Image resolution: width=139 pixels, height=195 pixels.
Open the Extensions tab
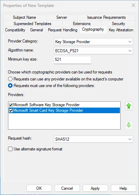pyautogui.click(x=82, y=24)
